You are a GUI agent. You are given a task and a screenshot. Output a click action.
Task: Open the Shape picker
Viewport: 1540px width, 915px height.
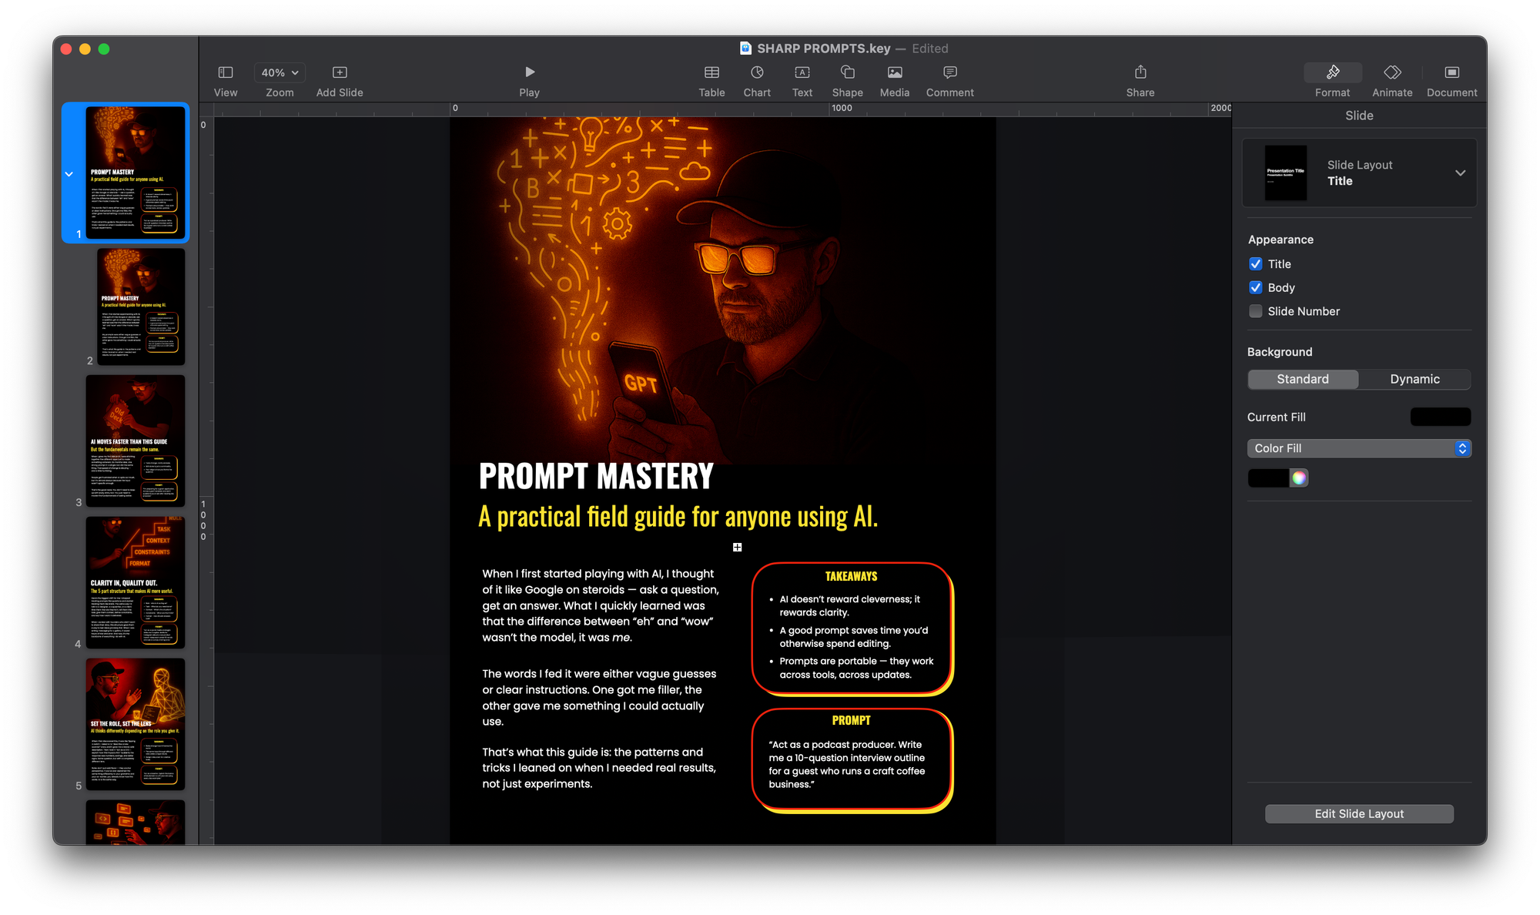(847, 72)
